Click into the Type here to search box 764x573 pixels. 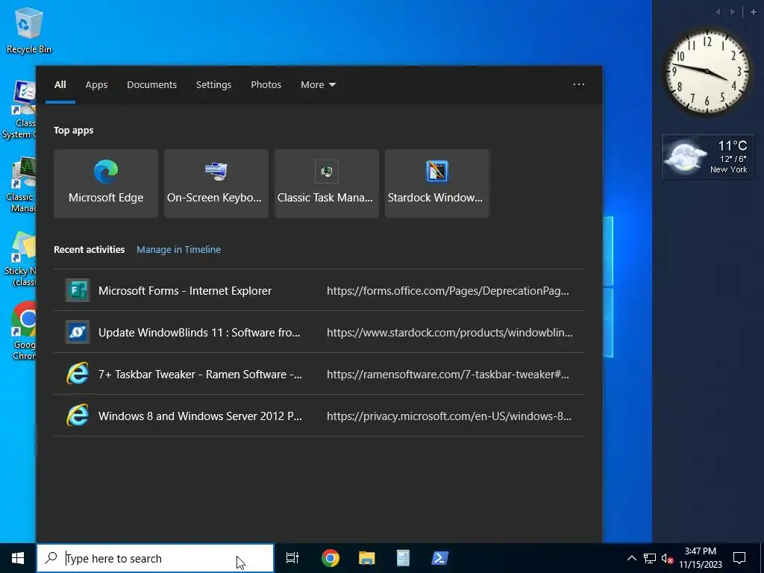[x=155, y=558]
